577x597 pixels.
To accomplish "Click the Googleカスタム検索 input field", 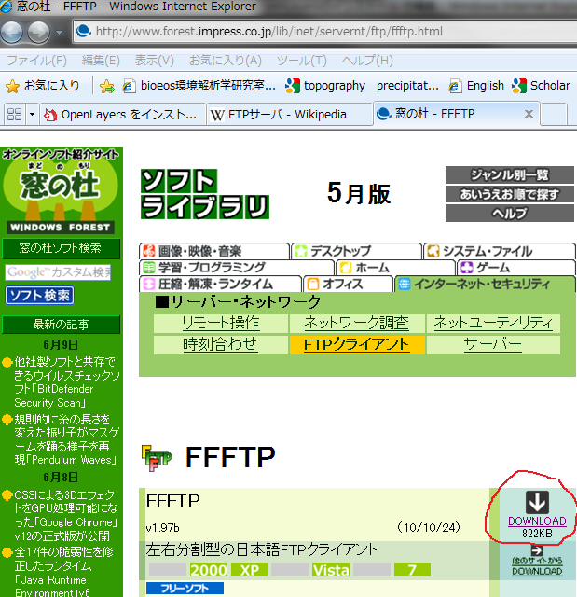I will [x=58, y=272].
